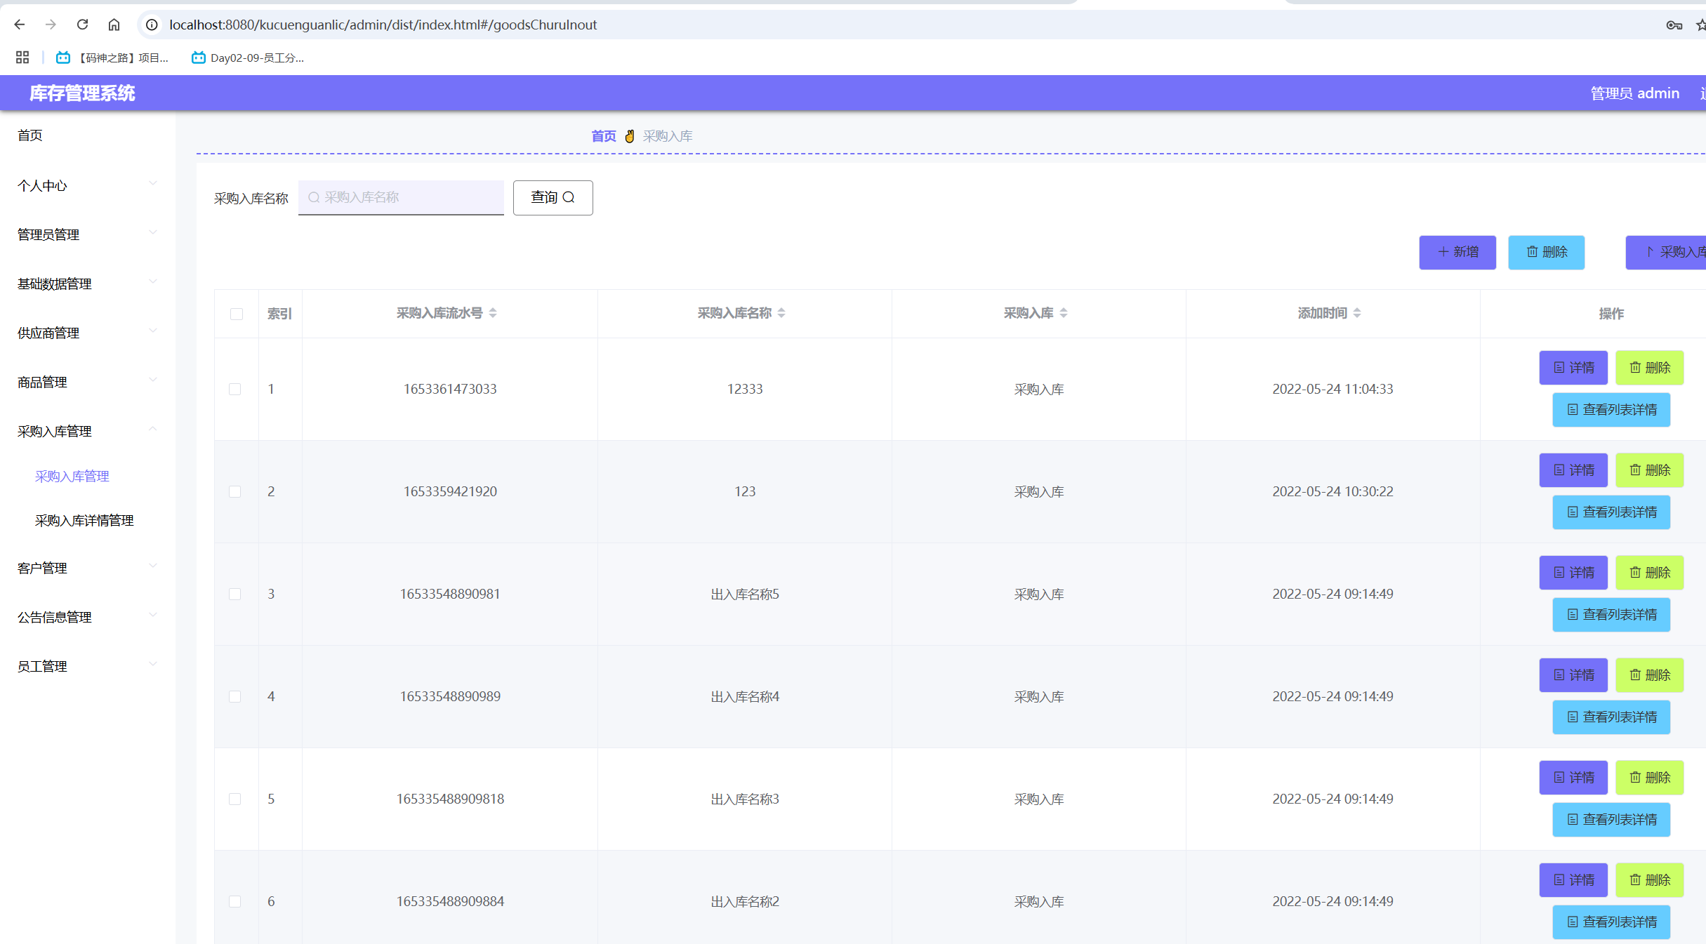The height and width of the screenshot is (944, 1706).
Task: Open 首页 in the sidebar
Action: pos(30,135)
